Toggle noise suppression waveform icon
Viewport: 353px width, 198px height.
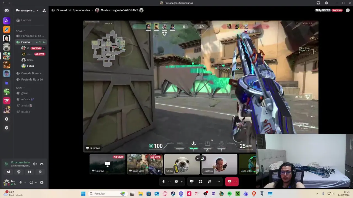point(35,164)
